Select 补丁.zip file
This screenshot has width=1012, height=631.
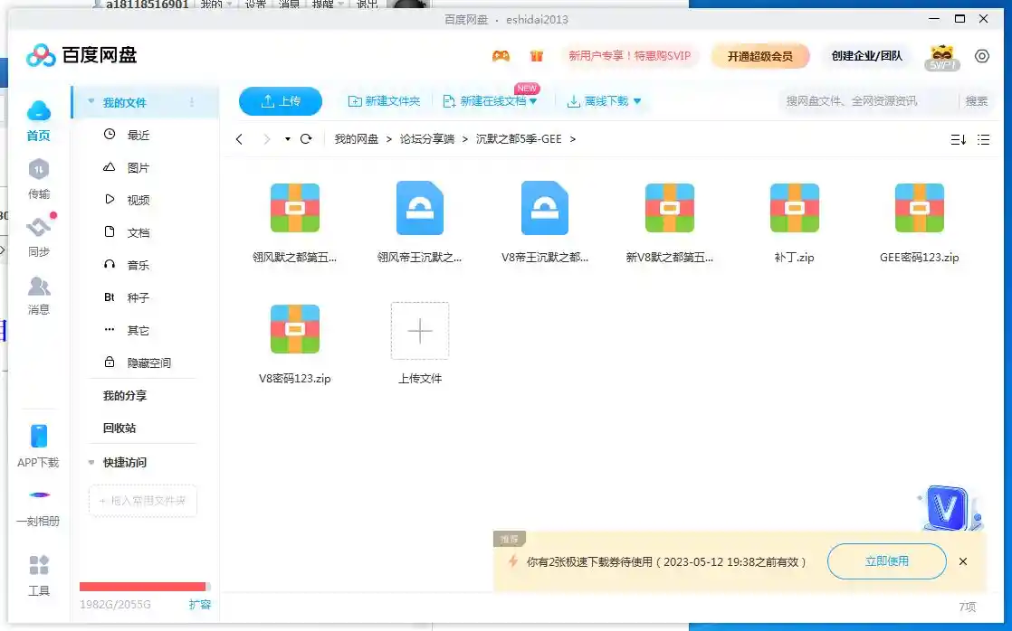(x=795, y=222)
